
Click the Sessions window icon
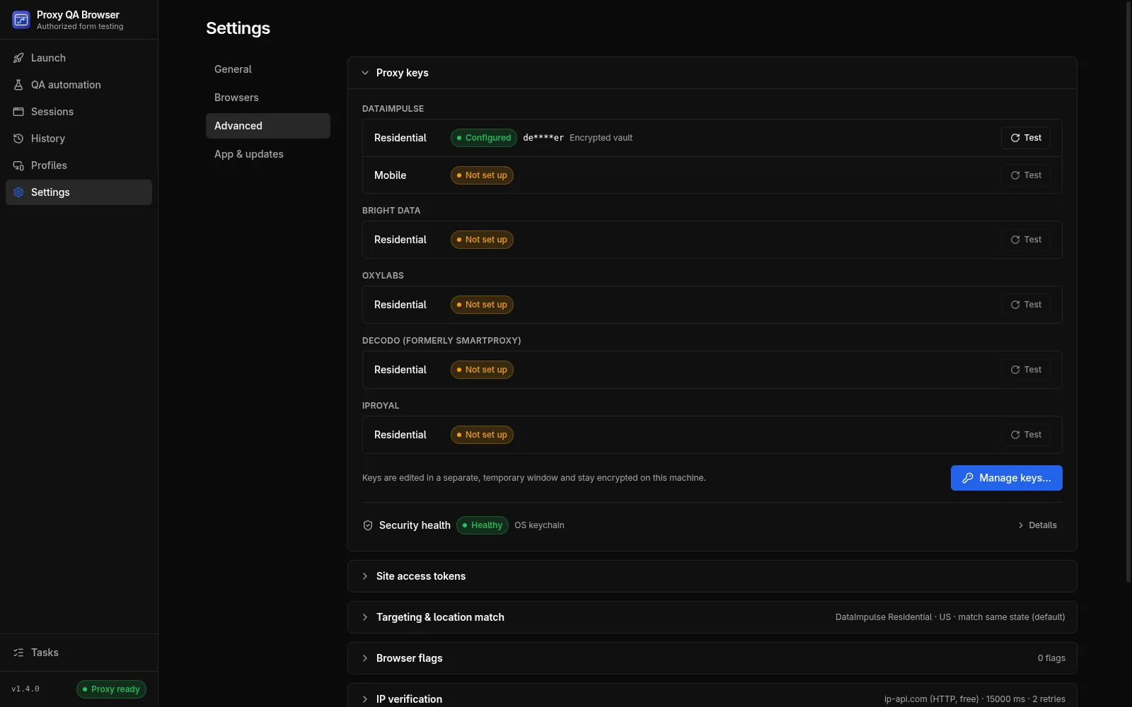pos(18,112)
